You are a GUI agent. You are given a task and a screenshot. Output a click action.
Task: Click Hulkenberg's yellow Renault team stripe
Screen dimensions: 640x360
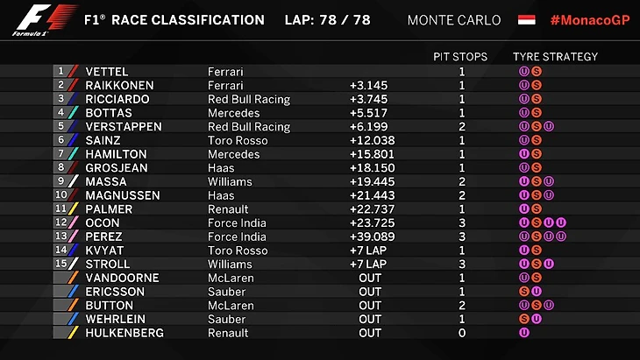[x=74, y=333]
